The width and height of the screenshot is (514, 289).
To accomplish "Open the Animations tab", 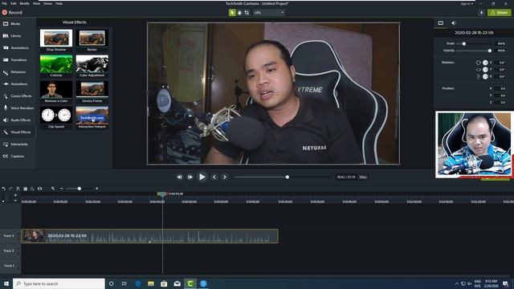I will (x=18, y=83).
